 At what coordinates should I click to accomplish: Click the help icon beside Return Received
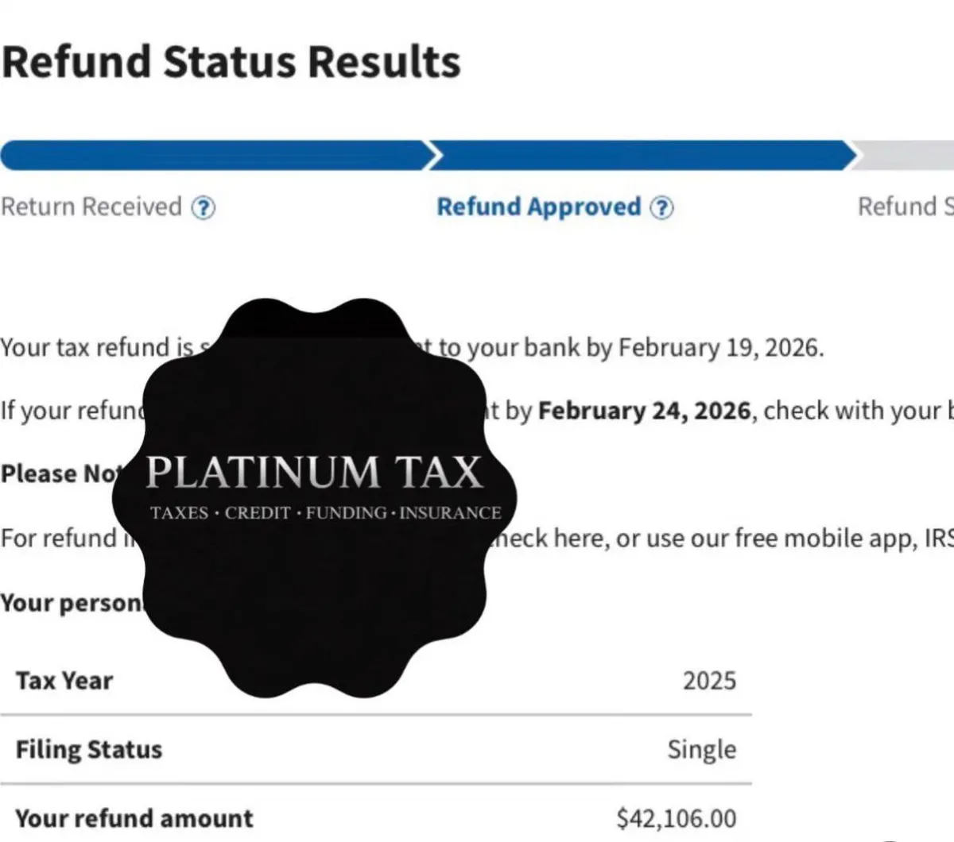coord(204,208)
